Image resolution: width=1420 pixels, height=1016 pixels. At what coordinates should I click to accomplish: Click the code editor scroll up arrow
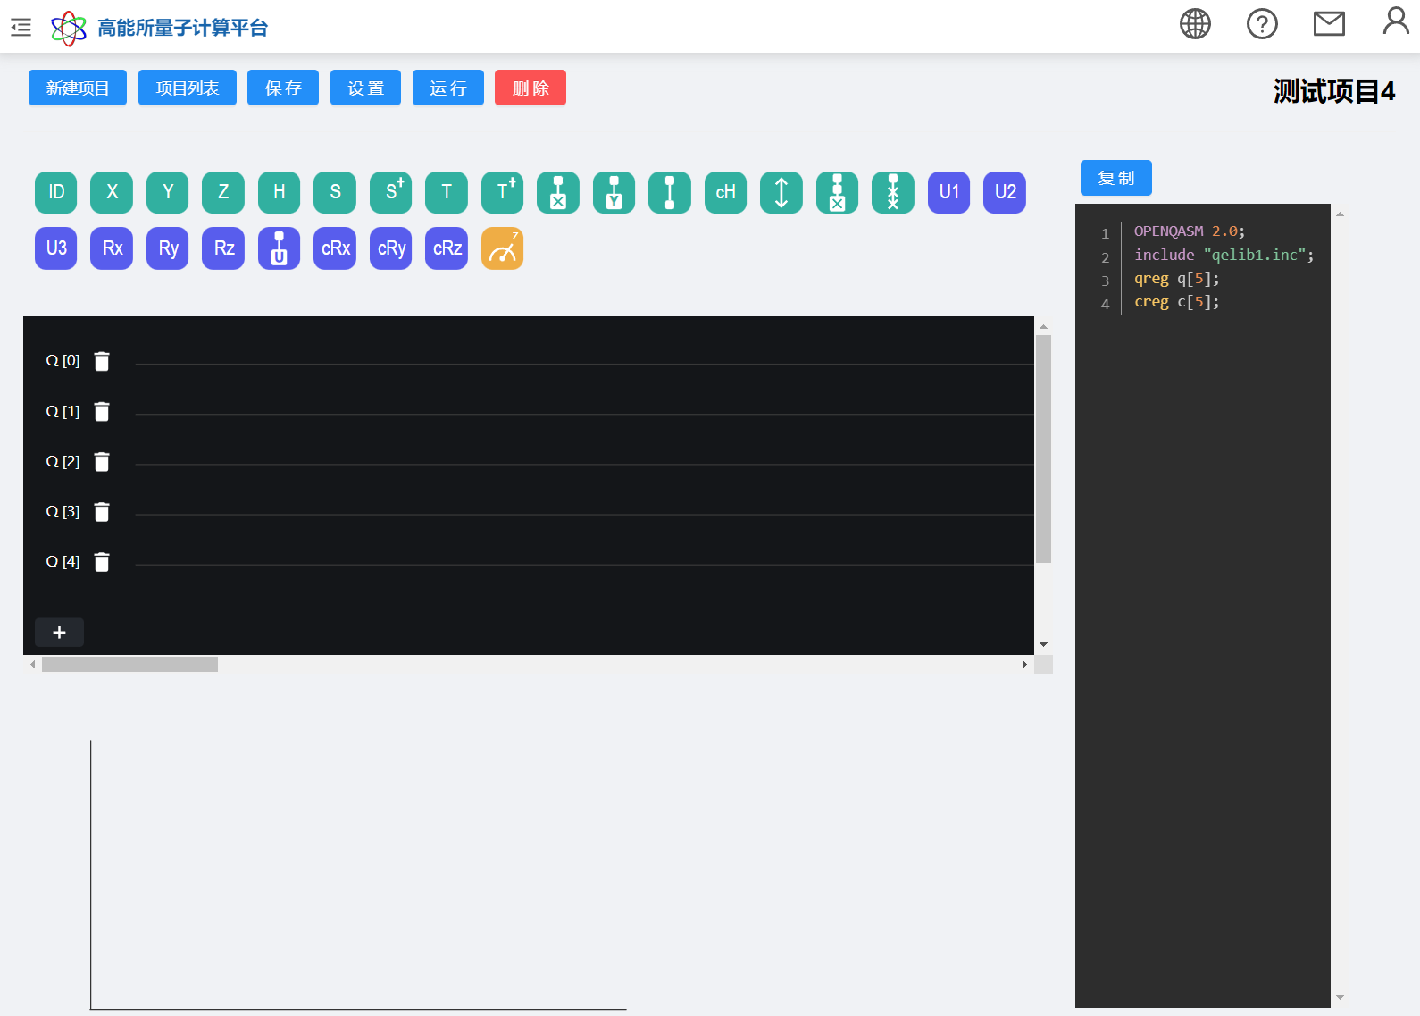coord(1340,214)
